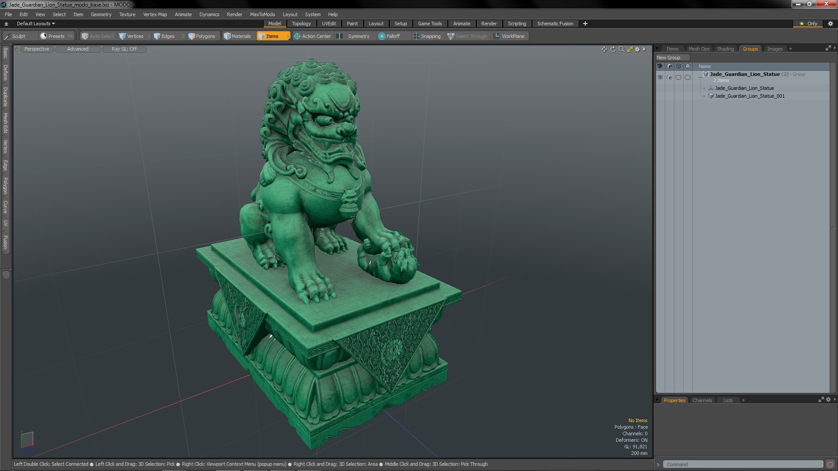Switch to the UVEdit layout tab
Image resolution: width=838 pixels, height=471 pixels.
point(329,24)
